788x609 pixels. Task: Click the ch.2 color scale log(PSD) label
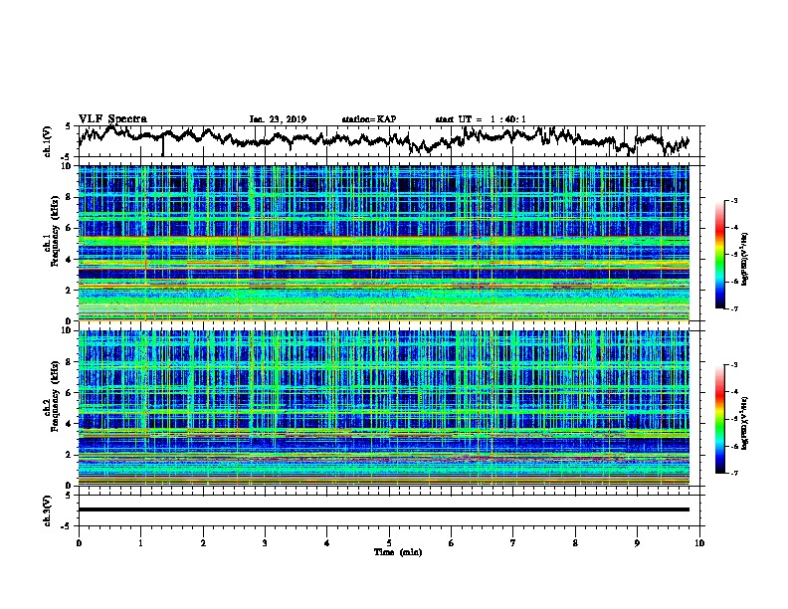pyautogui.click(x=745, y=423)
